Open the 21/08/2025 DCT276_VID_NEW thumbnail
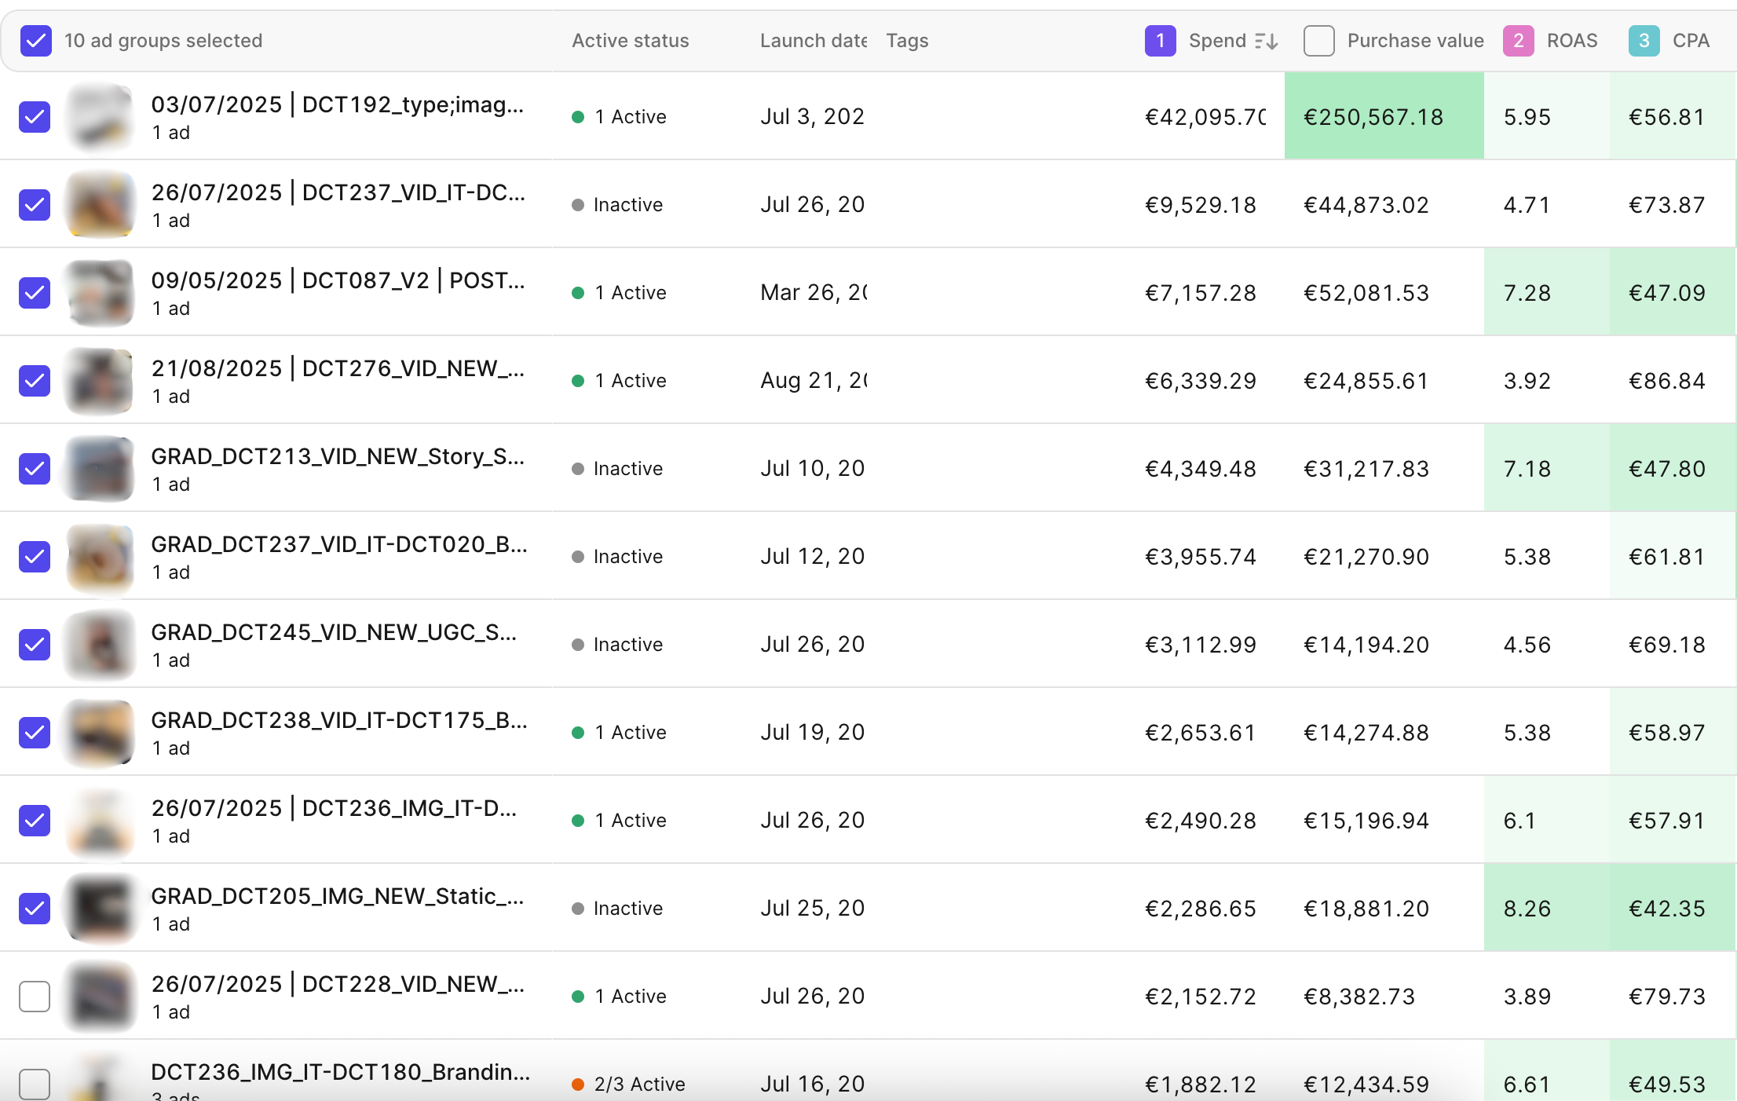This screenshot has height=1101, width=1737. (100, 380)
